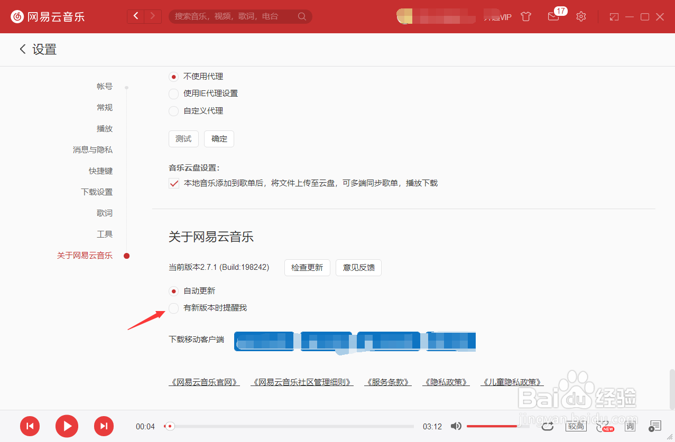Open 《儿童隐私政策》 link
Viewport: 675px width, 442px height.
click(x=512, y=382)
